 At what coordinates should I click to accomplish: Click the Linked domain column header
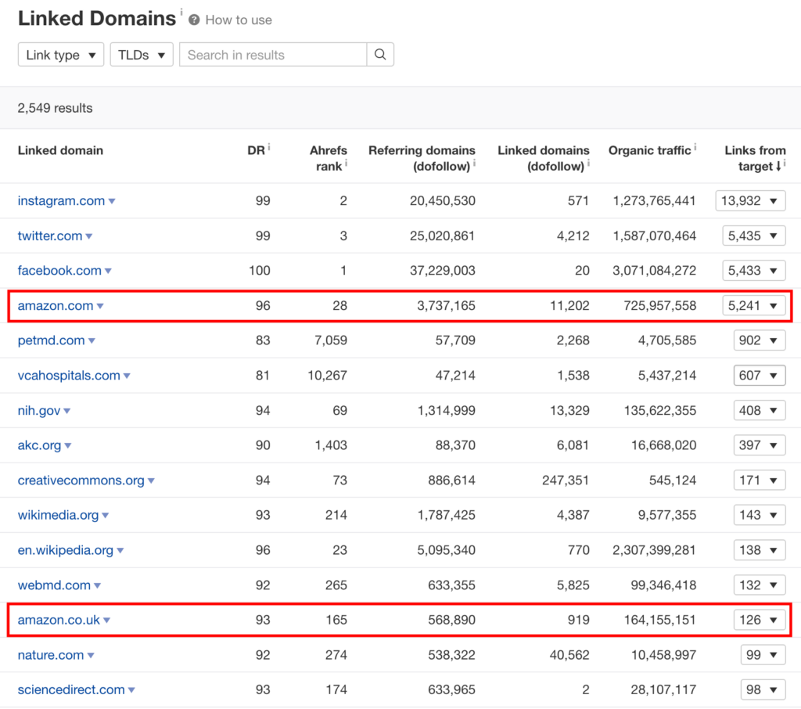point(60,150)
